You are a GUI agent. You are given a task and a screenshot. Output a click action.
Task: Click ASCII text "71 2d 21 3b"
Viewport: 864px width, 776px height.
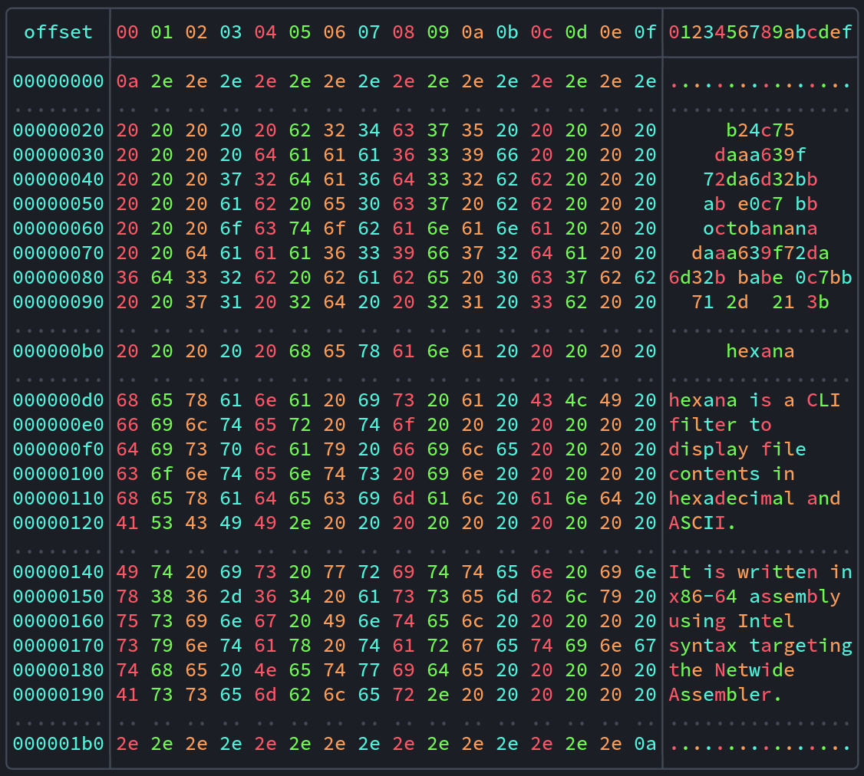coord(760,302)
